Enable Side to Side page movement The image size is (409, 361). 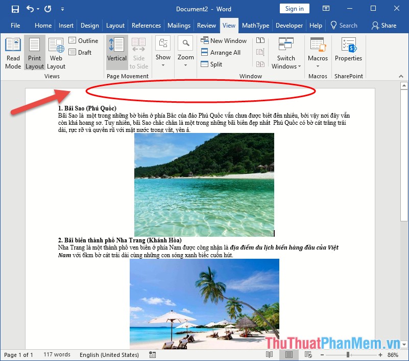tap(138, 51)
